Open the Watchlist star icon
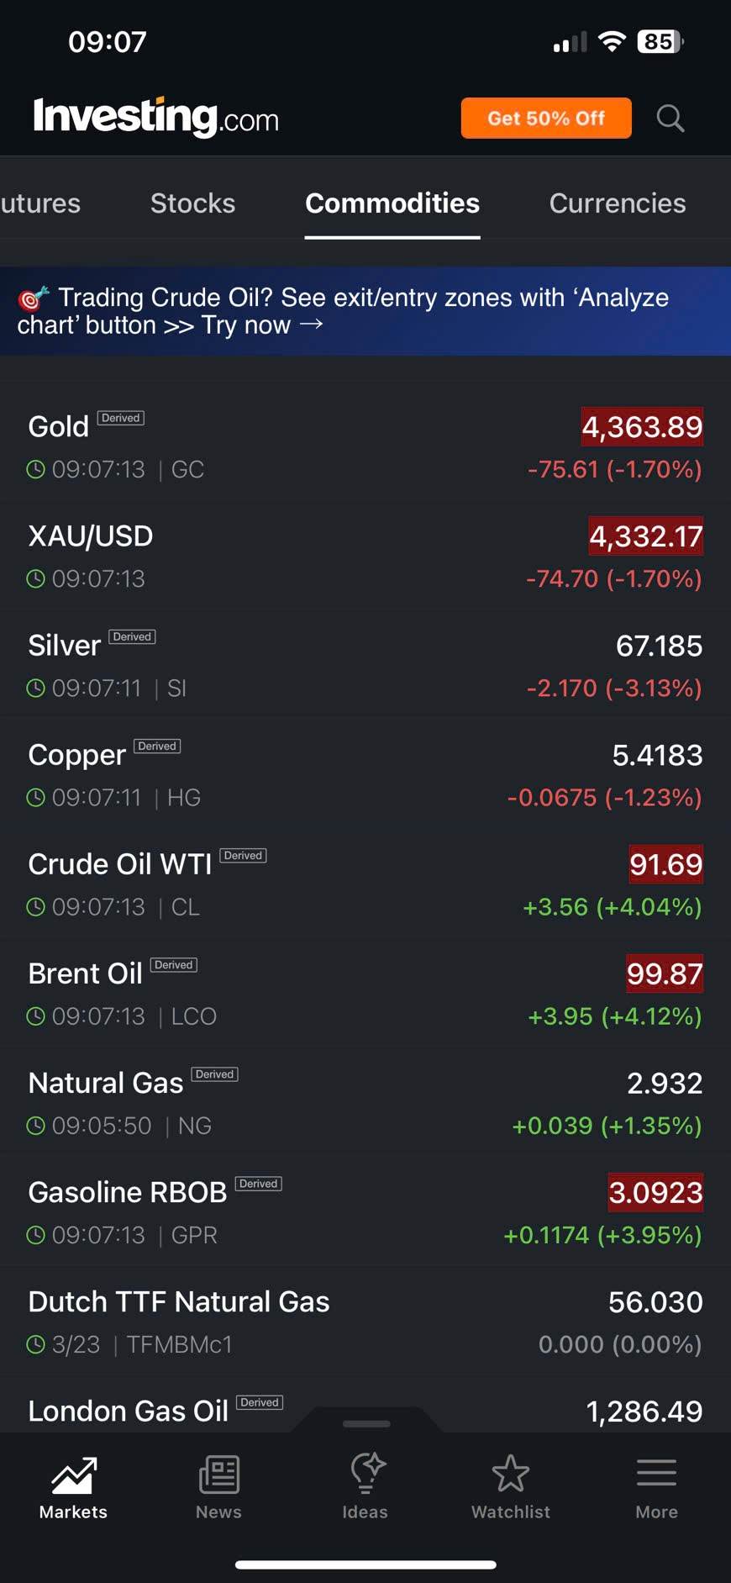Screen dimensions: 731x1583 [510, 1474]
